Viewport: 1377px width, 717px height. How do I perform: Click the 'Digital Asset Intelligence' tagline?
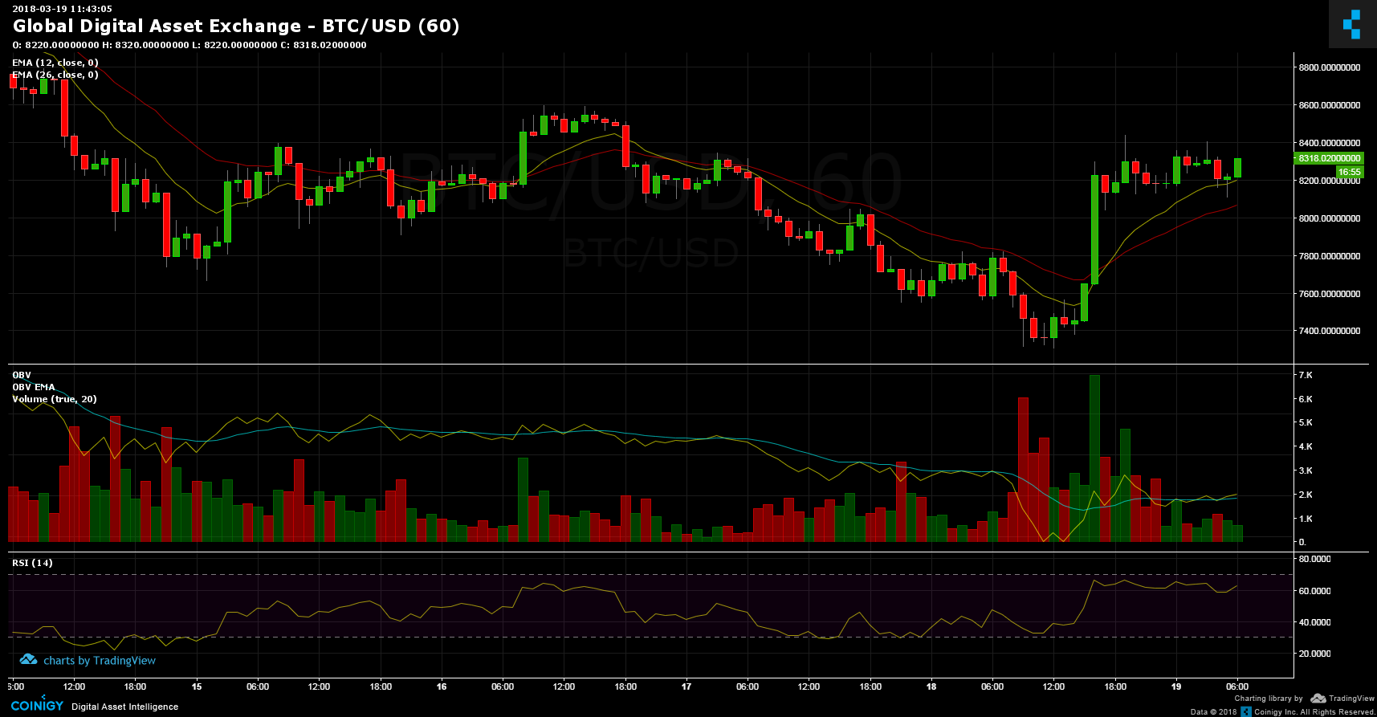[125, 707]
